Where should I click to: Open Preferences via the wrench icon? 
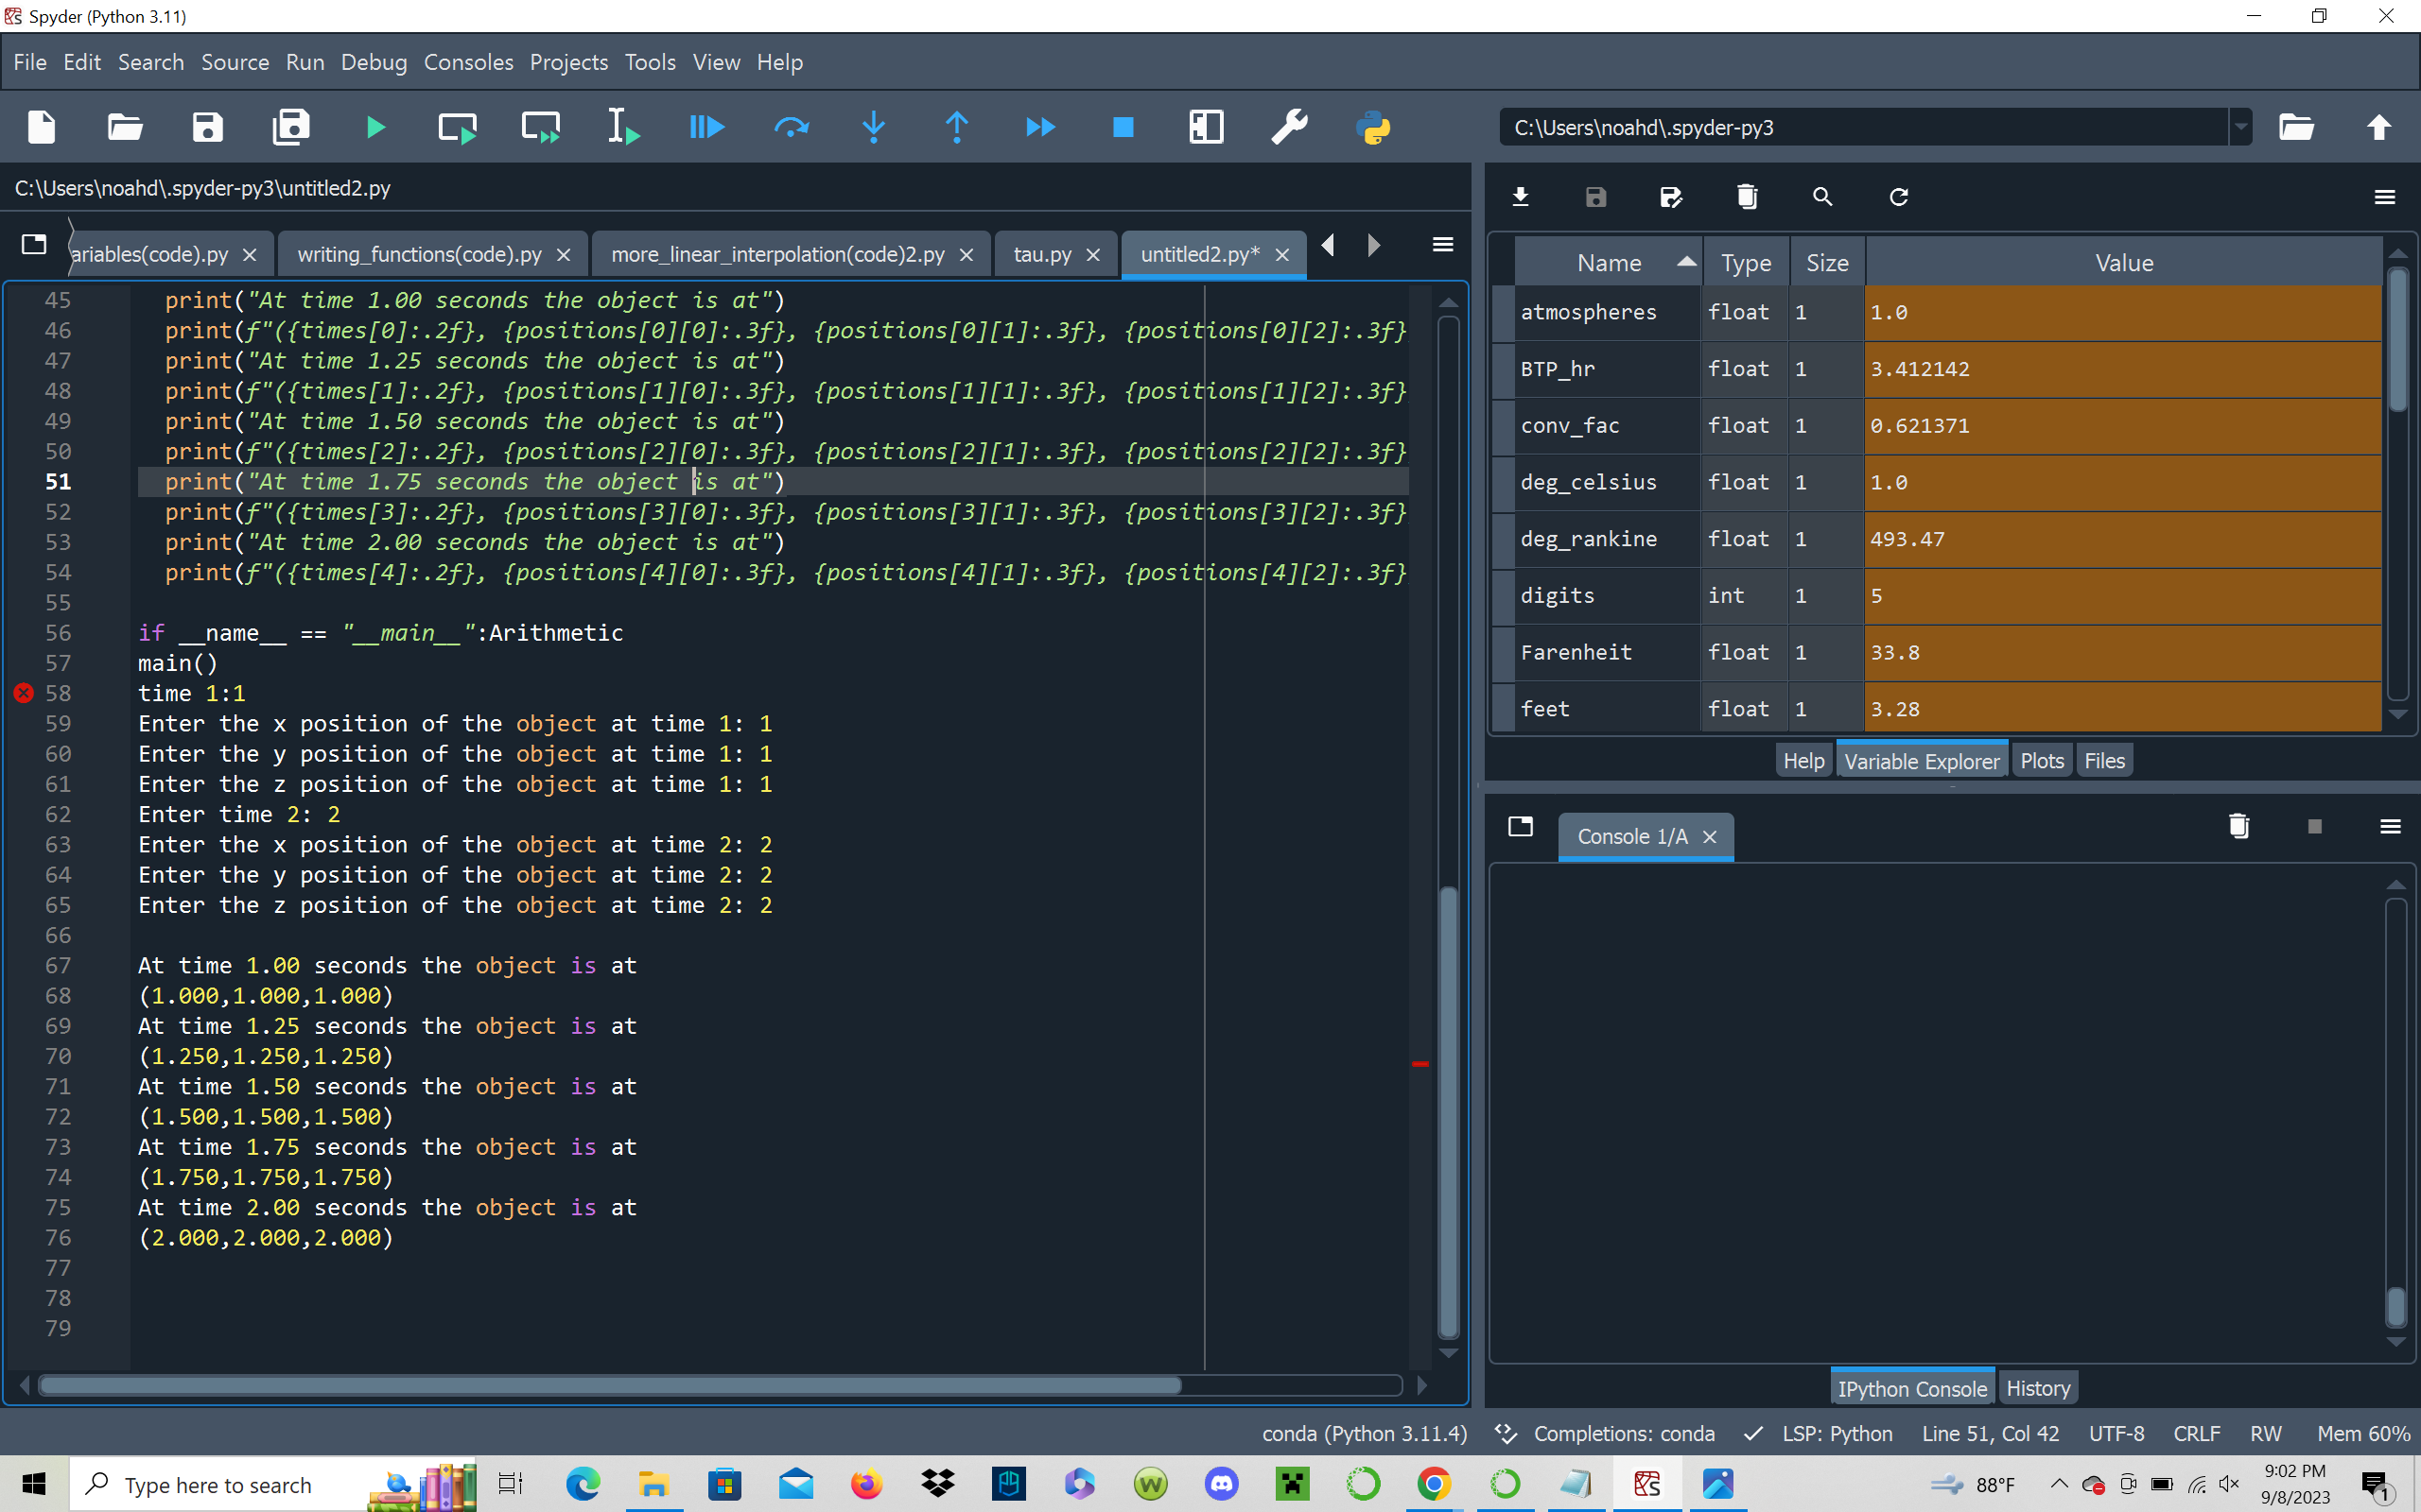1289,127
